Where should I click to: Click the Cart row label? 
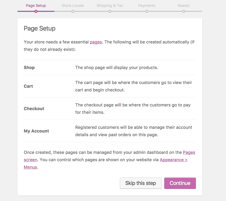click(x=29, y=86)
